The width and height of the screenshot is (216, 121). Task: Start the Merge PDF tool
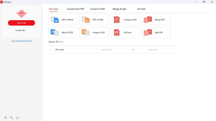(x=156, y=20)
